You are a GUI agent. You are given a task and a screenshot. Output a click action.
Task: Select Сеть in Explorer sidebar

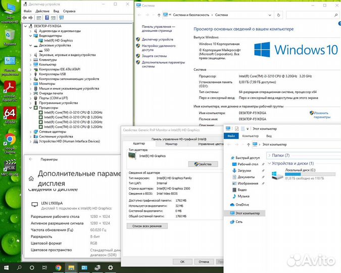pyautogui.click(x=239, y=221)
